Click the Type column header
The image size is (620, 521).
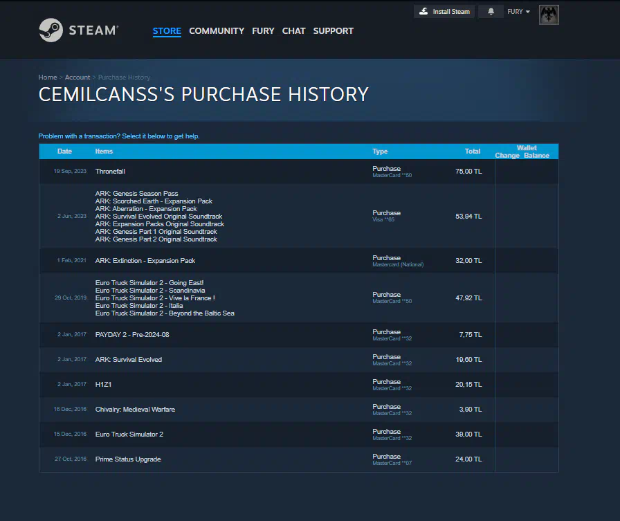pyautogui.click(x=380, y=152)
